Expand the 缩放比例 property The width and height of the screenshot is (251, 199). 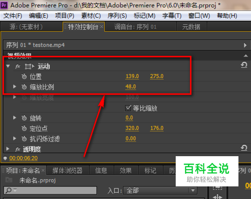click(x=15, y=87)
